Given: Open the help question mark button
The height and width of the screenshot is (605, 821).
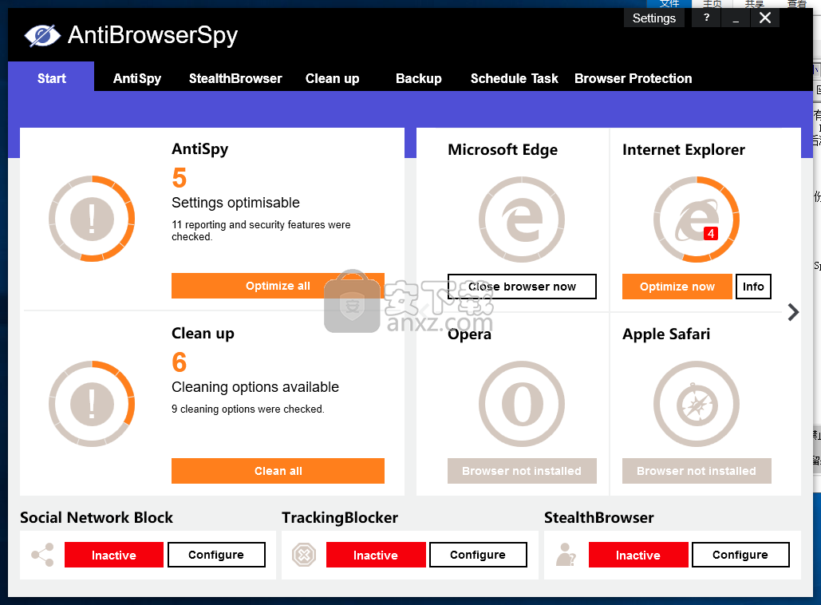Looking at the screenshot, I should pos(706,18).
